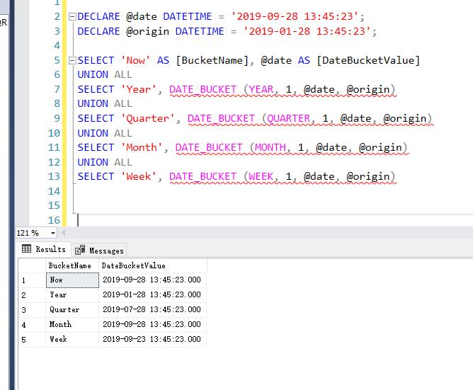Select row header 2 in results grid

pos(32,295)
